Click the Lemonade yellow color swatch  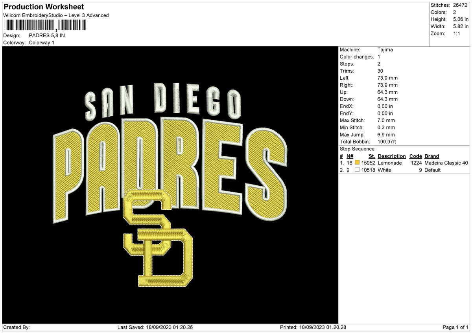coord(357,163)
